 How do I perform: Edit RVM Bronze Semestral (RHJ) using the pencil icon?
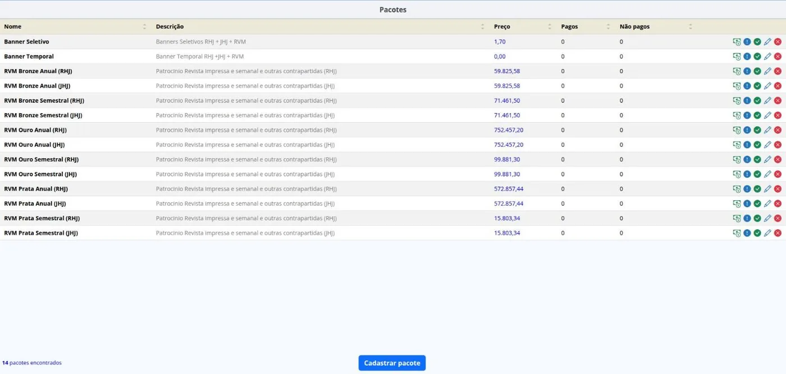coord(767,100)
